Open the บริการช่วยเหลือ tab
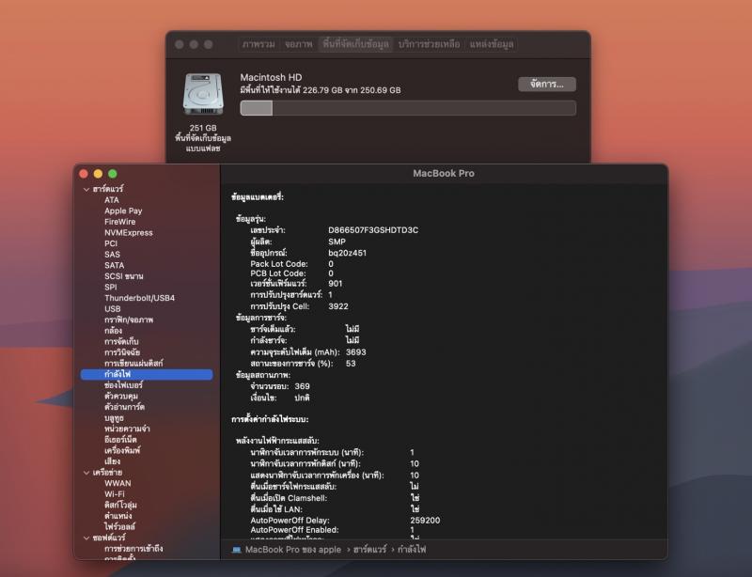This screenshot has width=752, height=577. (429, 44)
